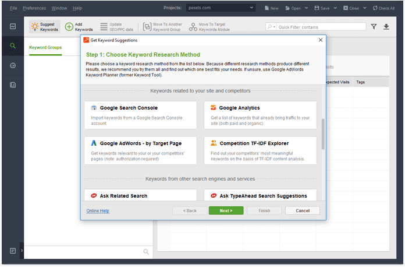405x267 pixels.
Task: Click Update SEO/PPC data toolbar button
Action: click(x=116, y=27)
